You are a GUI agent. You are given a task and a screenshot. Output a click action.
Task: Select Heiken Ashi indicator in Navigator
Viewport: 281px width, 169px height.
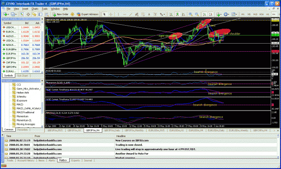(22, 93)
